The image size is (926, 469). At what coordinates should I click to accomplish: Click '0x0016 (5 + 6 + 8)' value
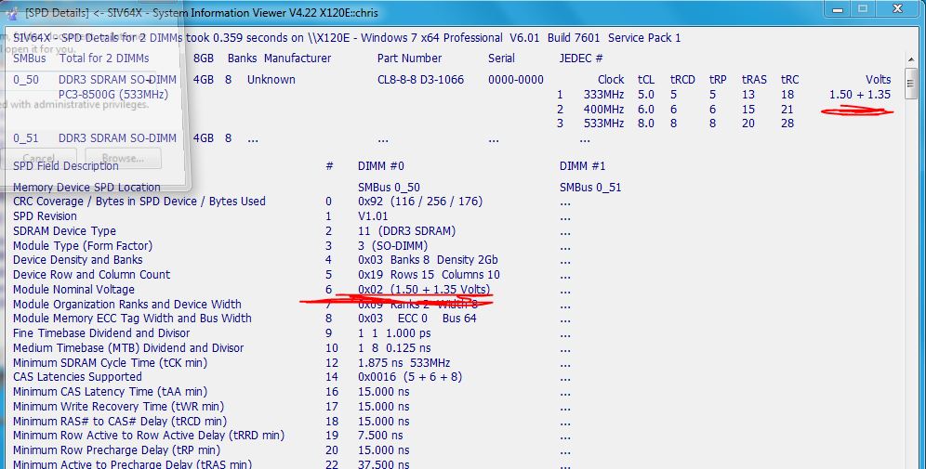pyautogui.click(x=410, y=377)
